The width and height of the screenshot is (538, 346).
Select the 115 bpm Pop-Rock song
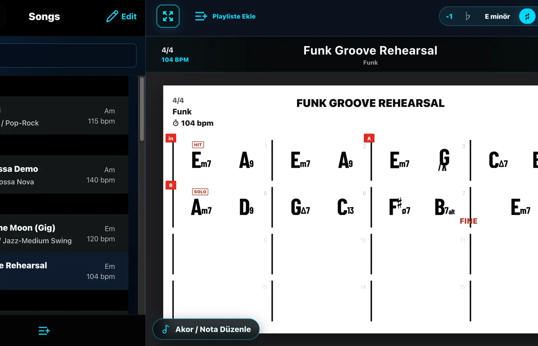64,116
